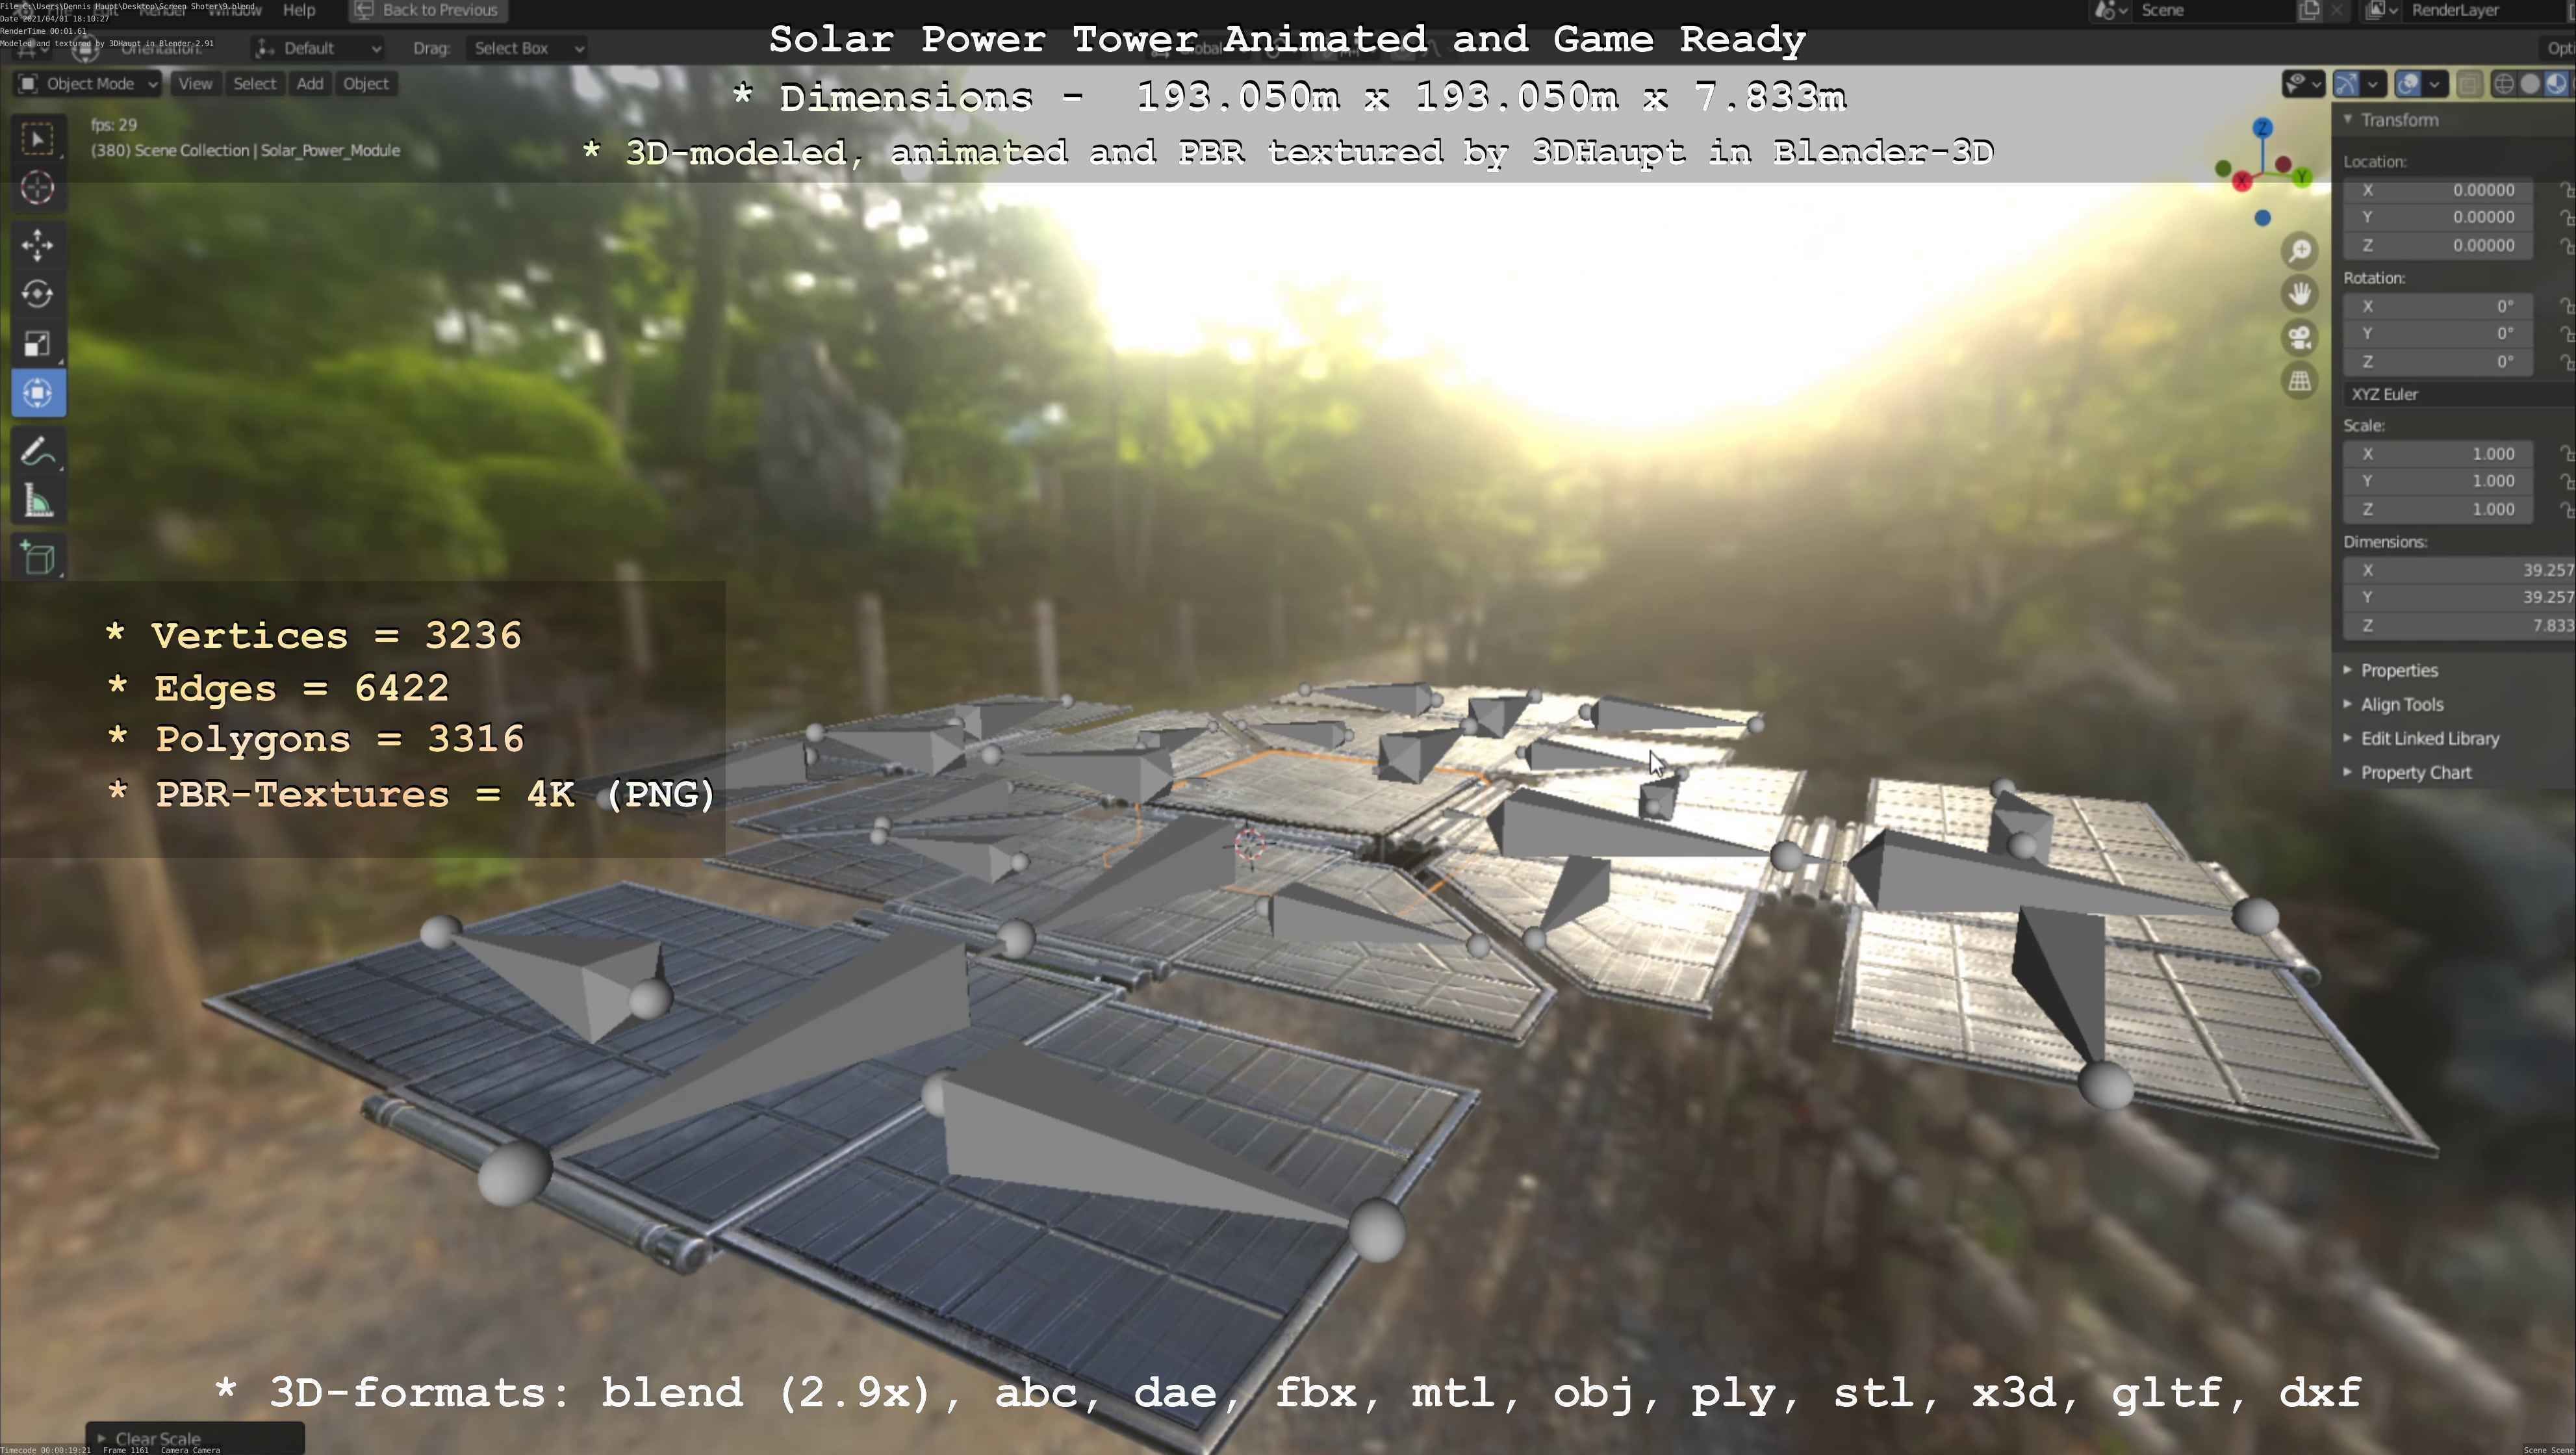Switch perspective/orthographic with grid icon
The height and width of the screenshot is (1455, 2576).
(2300, 381)
